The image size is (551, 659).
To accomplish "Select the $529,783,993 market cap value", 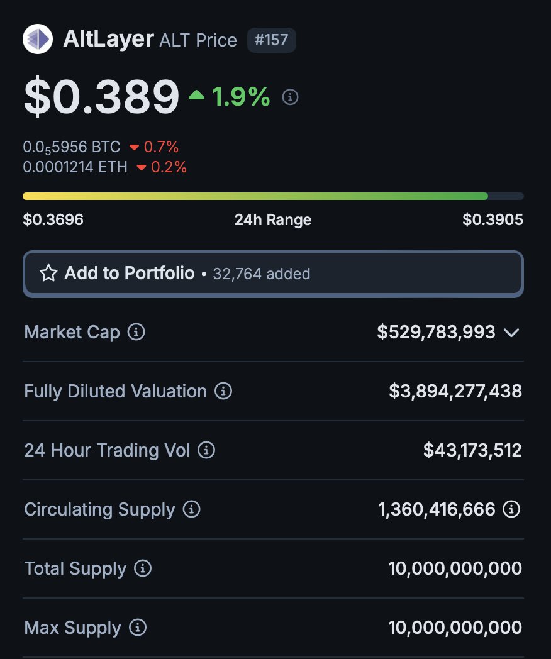I will click(x=436, y=332).
